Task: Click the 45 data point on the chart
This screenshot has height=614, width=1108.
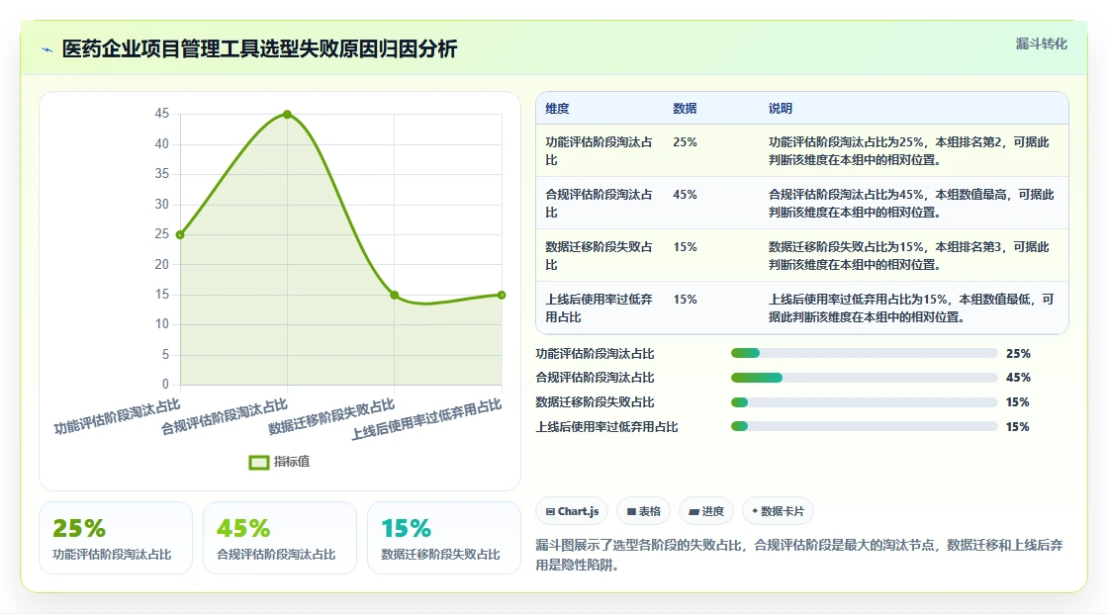Action: [287, 115]
